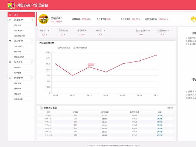
Task: Click the home icon beside 首页
Action: click(10, 15)
